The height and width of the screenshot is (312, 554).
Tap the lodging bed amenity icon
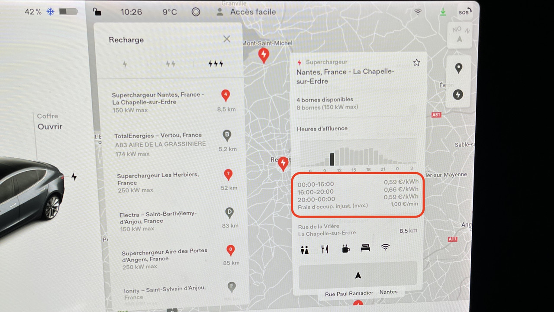click(365, 248)
